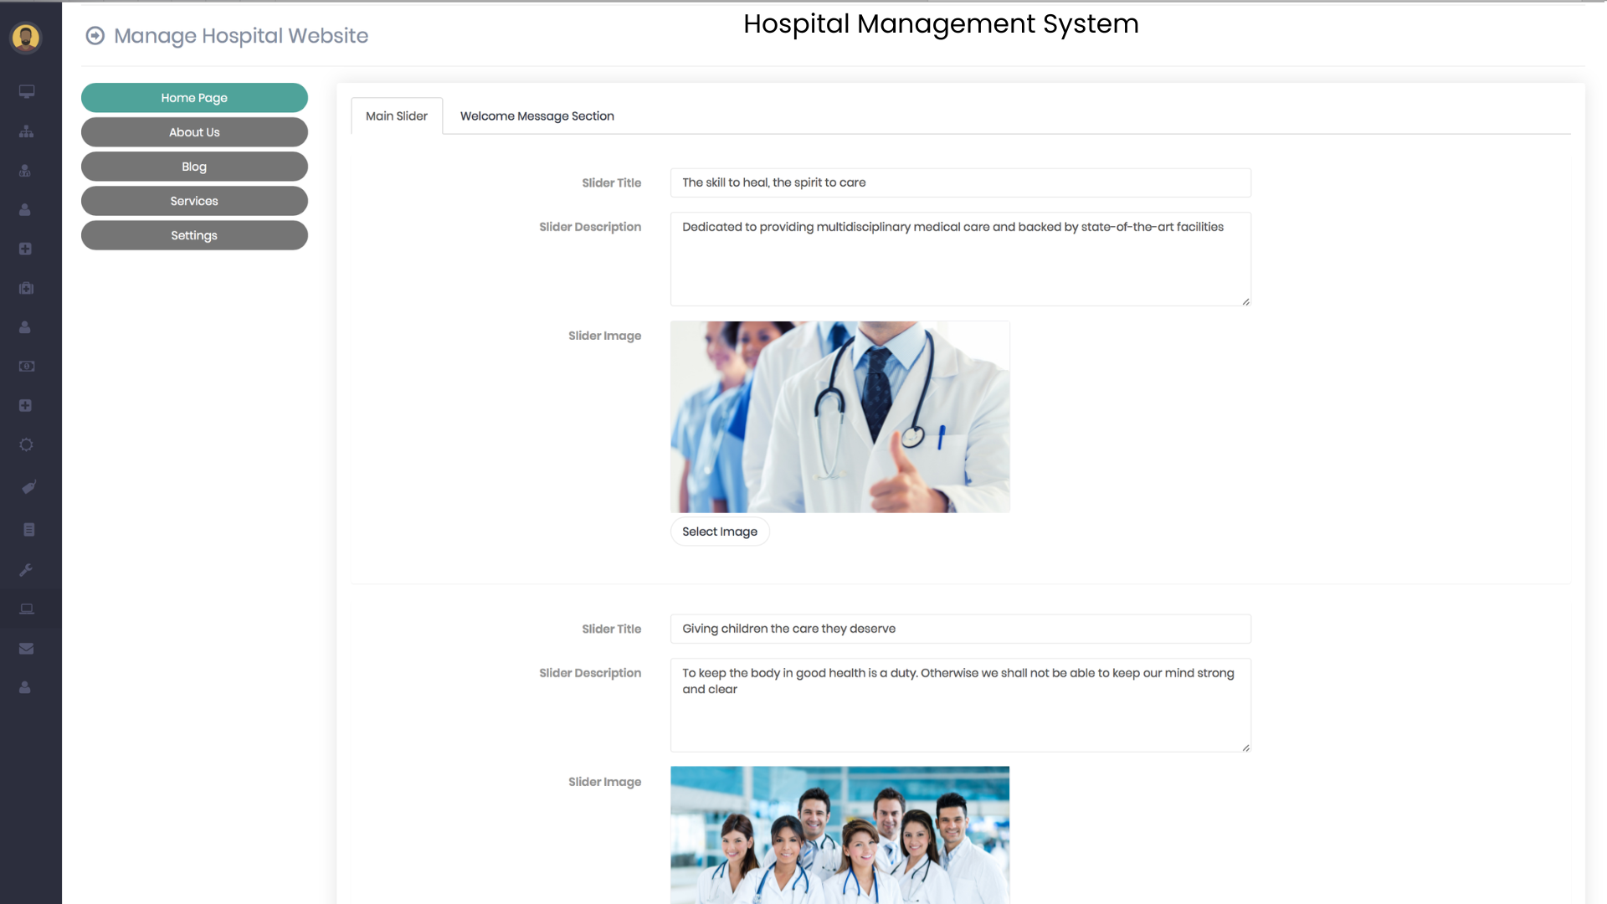Image resolution: width=1607 pixels, height=904 pixels.
Task: Open the laptop website icon in sidebar
Action: 27,609
